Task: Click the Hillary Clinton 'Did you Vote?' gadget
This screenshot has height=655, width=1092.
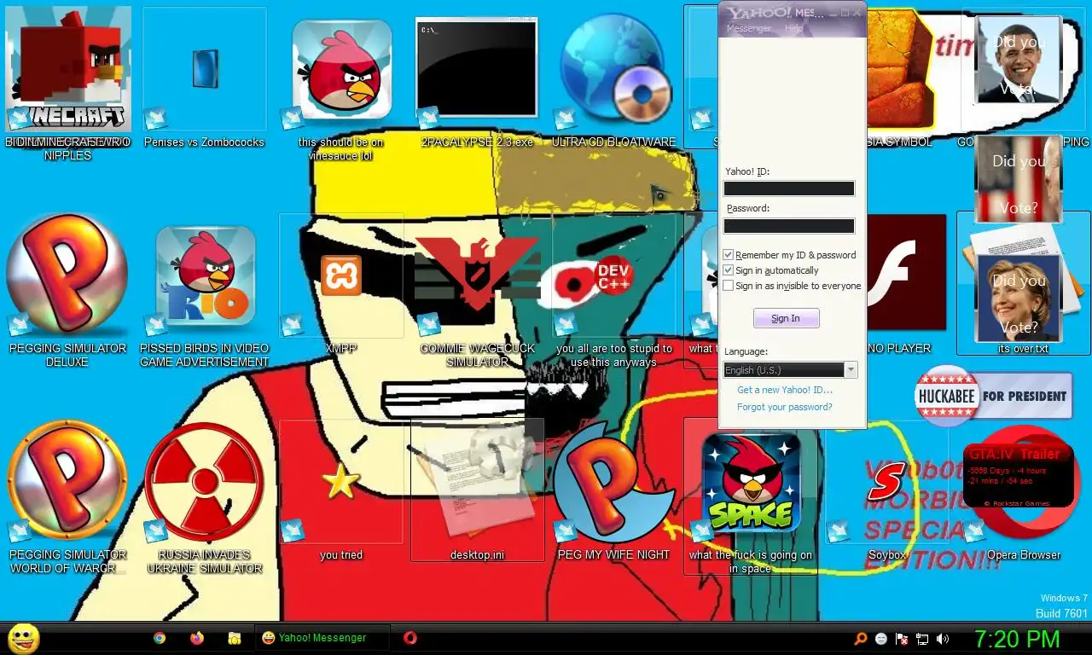Action: pyautogui.click(x=1019, y=298)
